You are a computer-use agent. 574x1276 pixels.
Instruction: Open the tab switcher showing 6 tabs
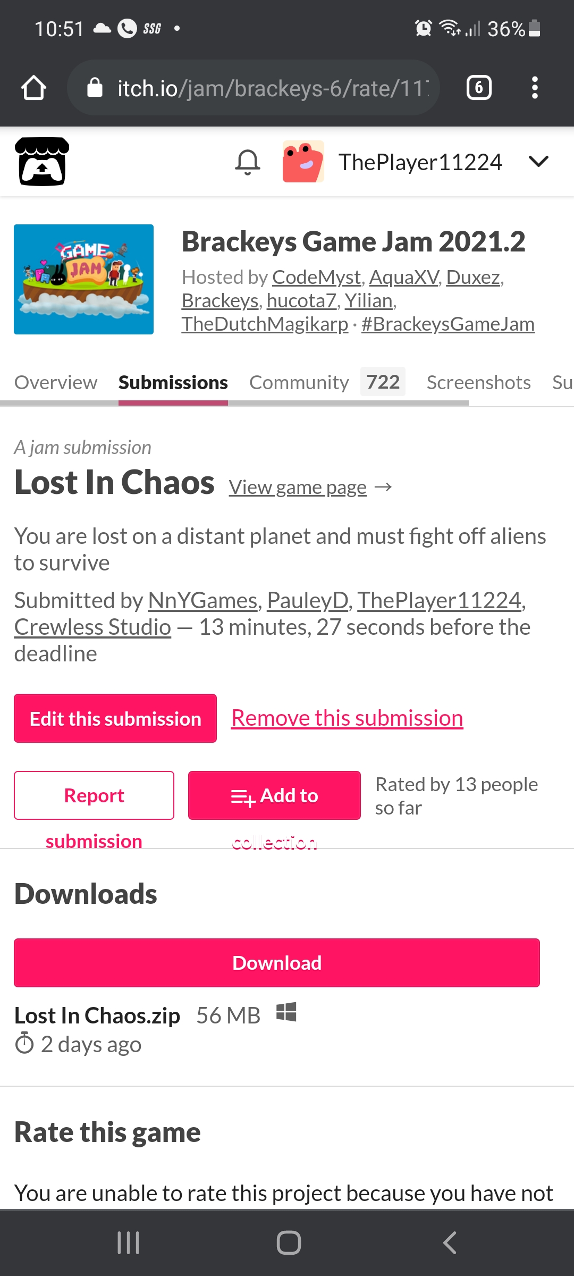coord(479,88)
